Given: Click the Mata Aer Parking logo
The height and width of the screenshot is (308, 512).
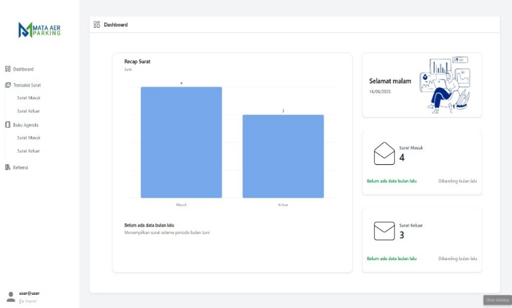Looking at the screenshot, I should tap(39, 29).
